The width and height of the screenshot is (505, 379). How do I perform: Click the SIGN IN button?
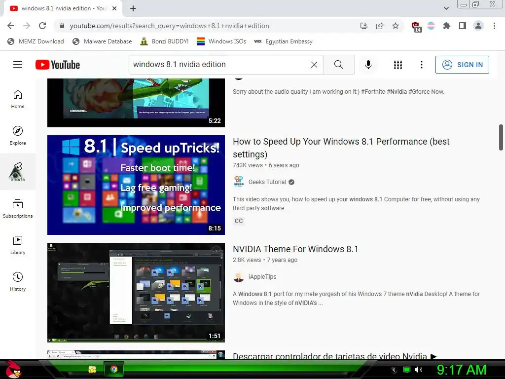click(x=462, y=65)
